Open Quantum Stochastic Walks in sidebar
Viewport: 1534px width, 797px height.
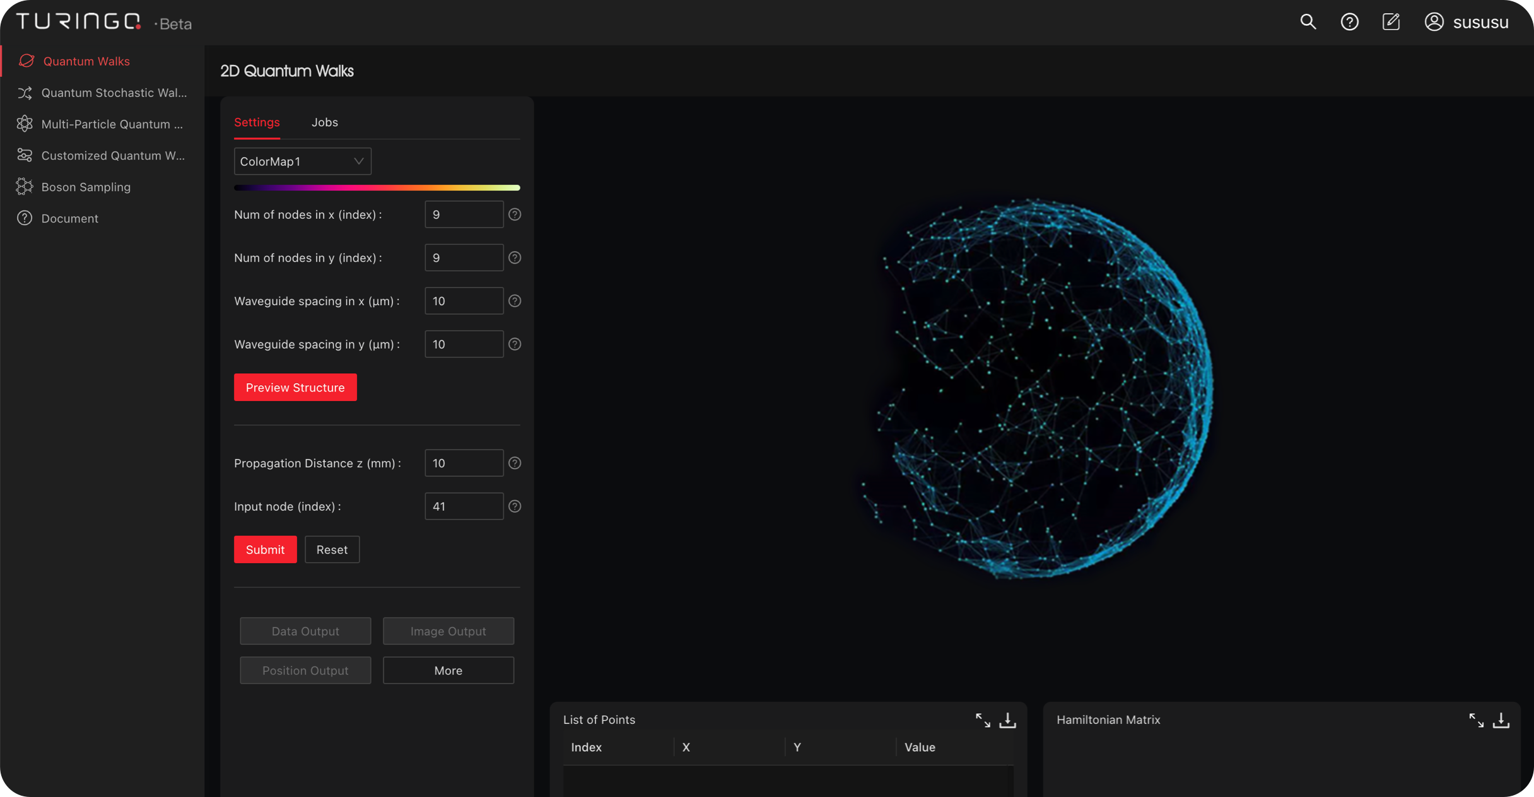114,93
